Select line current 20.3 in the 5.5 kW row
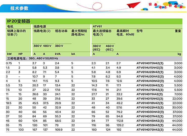This screenshot has height=136, width=187. pos(35,85)
